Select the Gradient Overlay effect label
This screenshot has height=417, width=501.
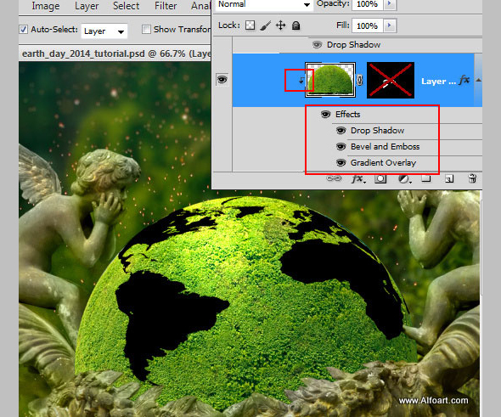click(x=383, y=163)
